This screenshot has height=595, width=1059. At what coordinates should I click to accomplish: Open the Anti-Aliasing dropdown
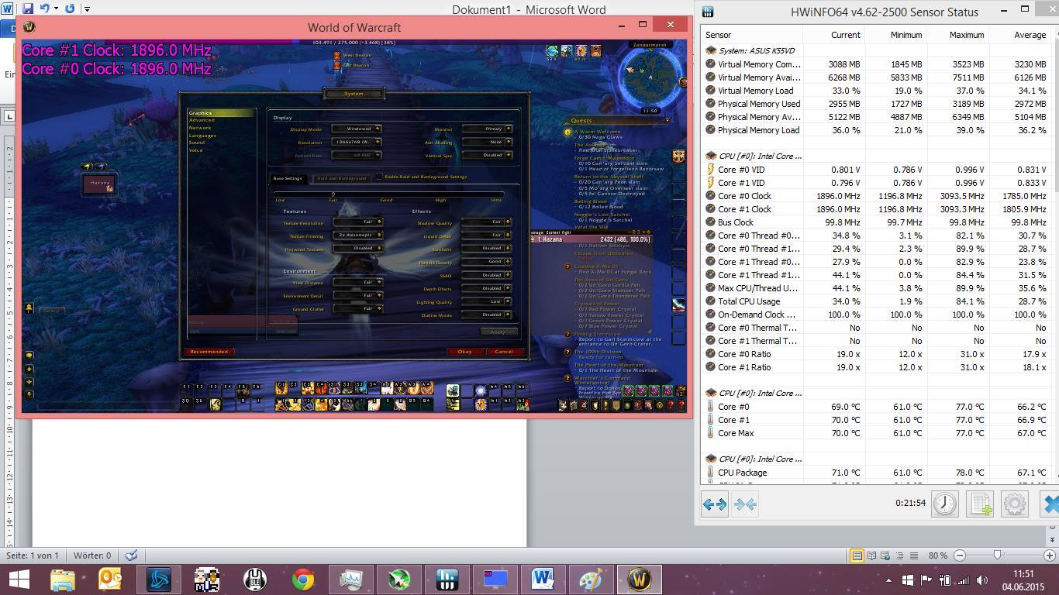[487, 143]
